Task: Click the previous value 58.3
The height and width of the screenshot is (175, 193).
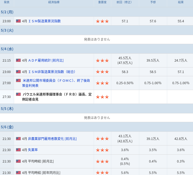Action: (125, 72)
